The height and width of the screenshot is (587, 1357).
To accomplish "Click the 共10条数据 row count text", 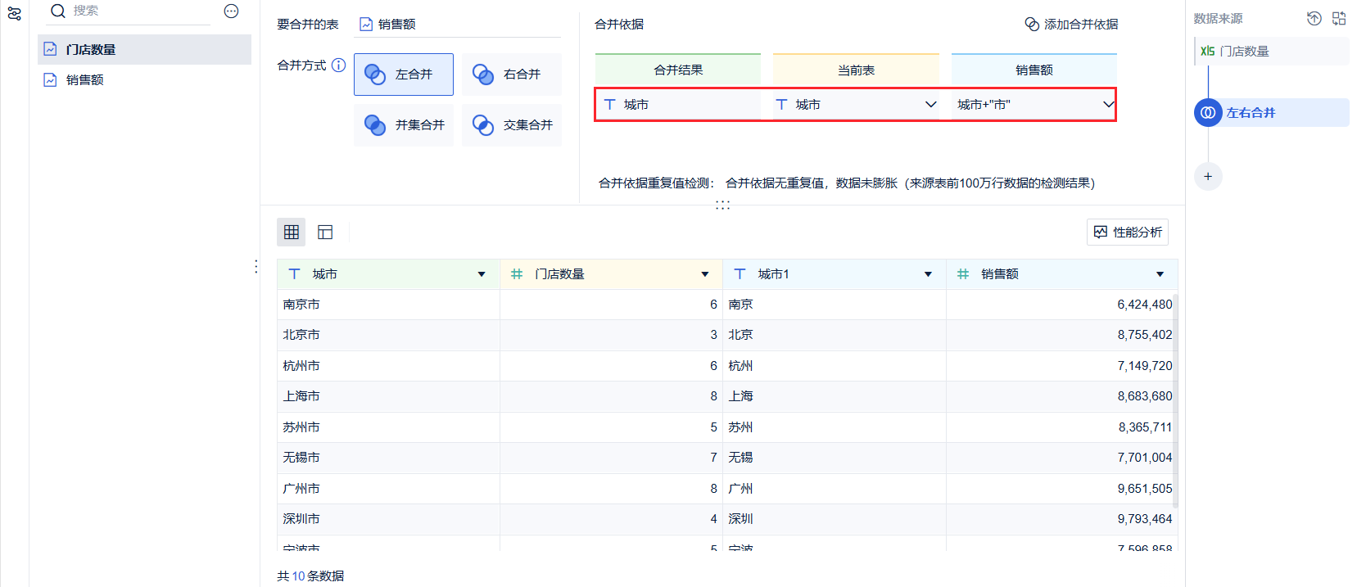I will coord(310,576).
